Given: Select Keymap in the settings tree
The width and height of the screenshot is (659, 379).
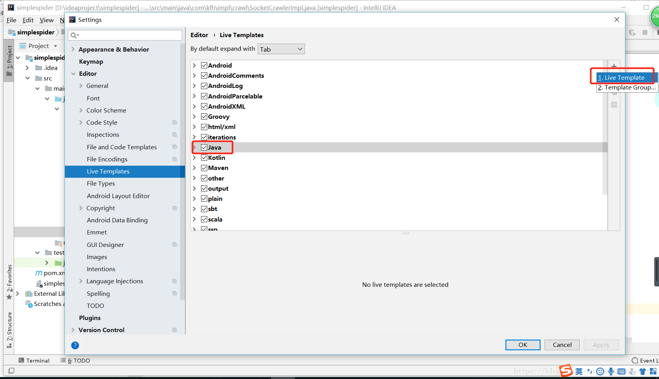Looking at the screenshot, I should pos(91,62).
